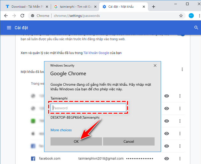Image resolution: width=201 pixels, height=164 pixels.
Task: Open the More choices link
Action: pyautogui.click(x=61, y=130)
